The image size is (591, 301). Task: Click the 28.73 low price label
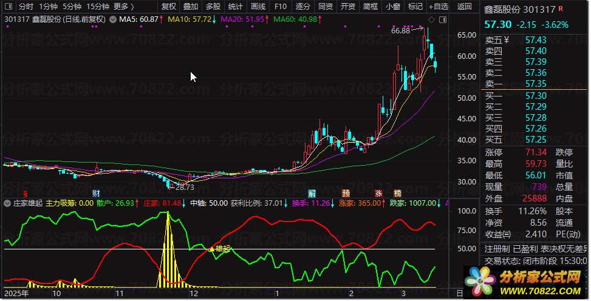(x=185, y=188)
